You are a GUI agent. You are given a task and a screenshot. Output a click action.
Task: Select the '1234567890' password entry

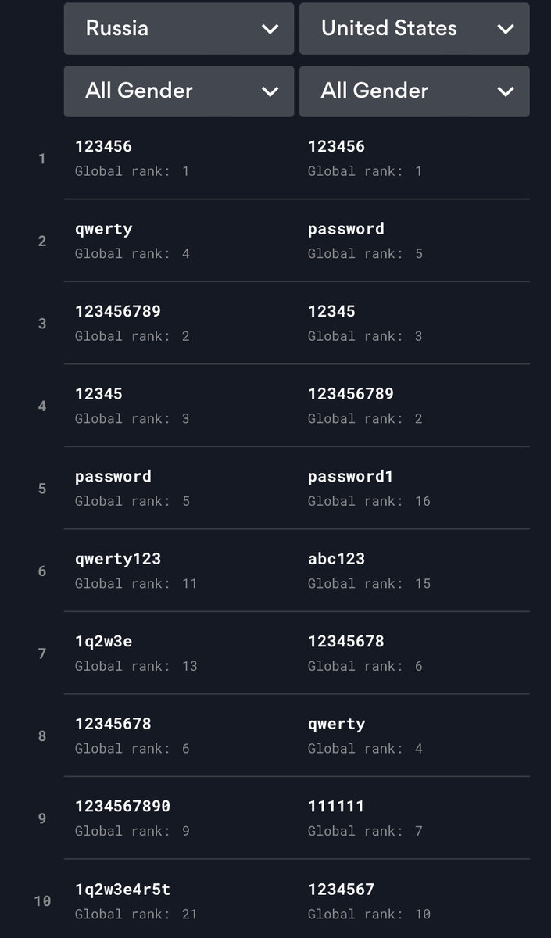click(123, 807)
